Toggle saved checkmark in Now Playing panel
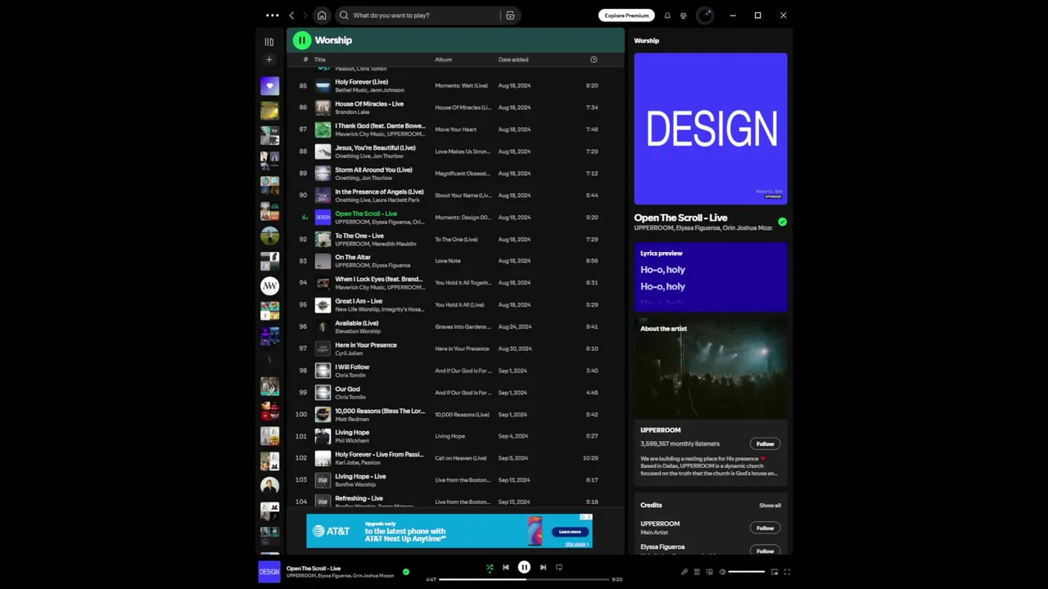The height and width of the screenshot is (589, 1048). (x=782, y=222)
